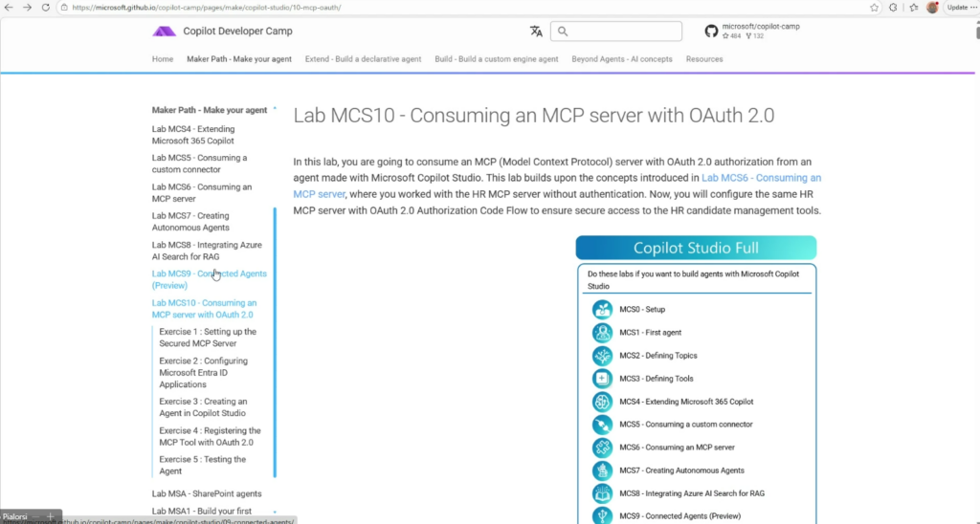The image size is (980, 524).
Task: Click the MCS6 MCP server icon
Action: click(603, 448)
